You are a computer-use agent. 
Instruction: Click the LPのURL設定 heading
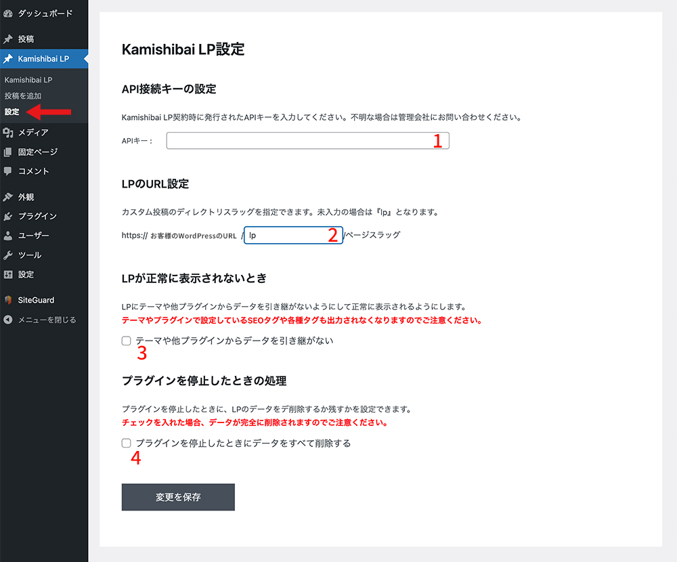click(156, 184)
